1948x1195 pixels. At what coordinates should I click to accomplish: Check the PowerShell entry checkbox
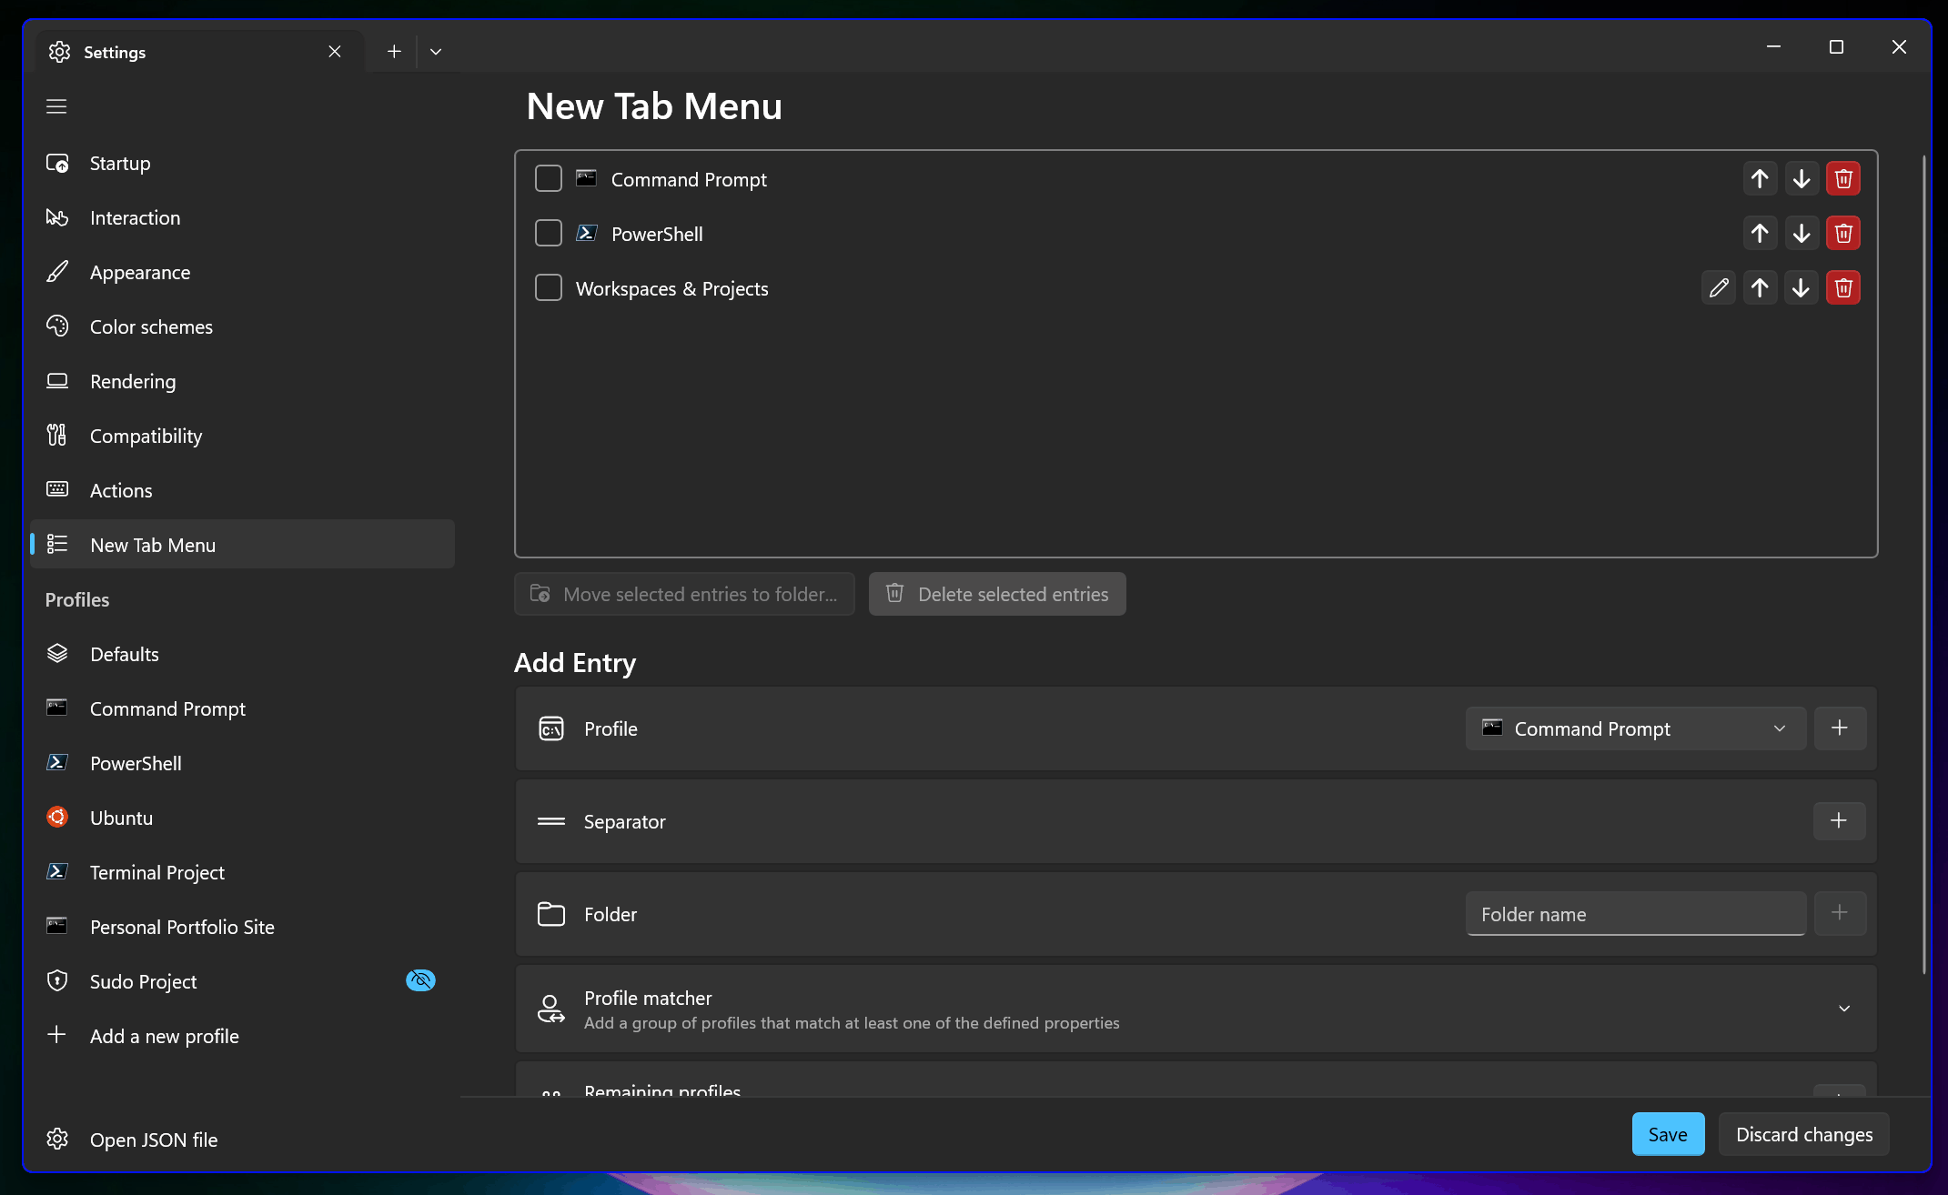click(x=549, y=233)
